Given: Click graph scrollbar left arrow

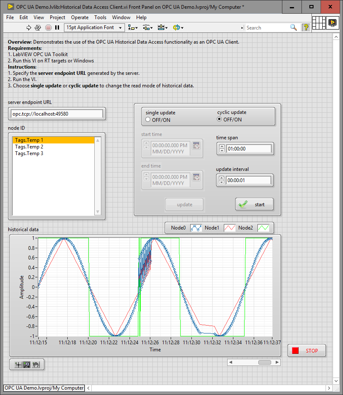Looking at the screenshot, I should pos(230,362).
